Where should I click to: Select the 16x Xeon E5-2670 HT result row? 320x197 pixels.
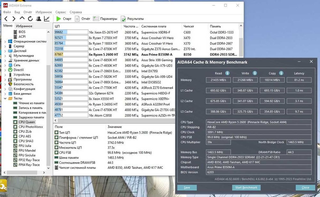pyautogui.click(x=146, y=32)
